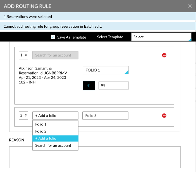Remove routing rule 2 with red minus icon

pyautogui.click(x=164, y=116)
